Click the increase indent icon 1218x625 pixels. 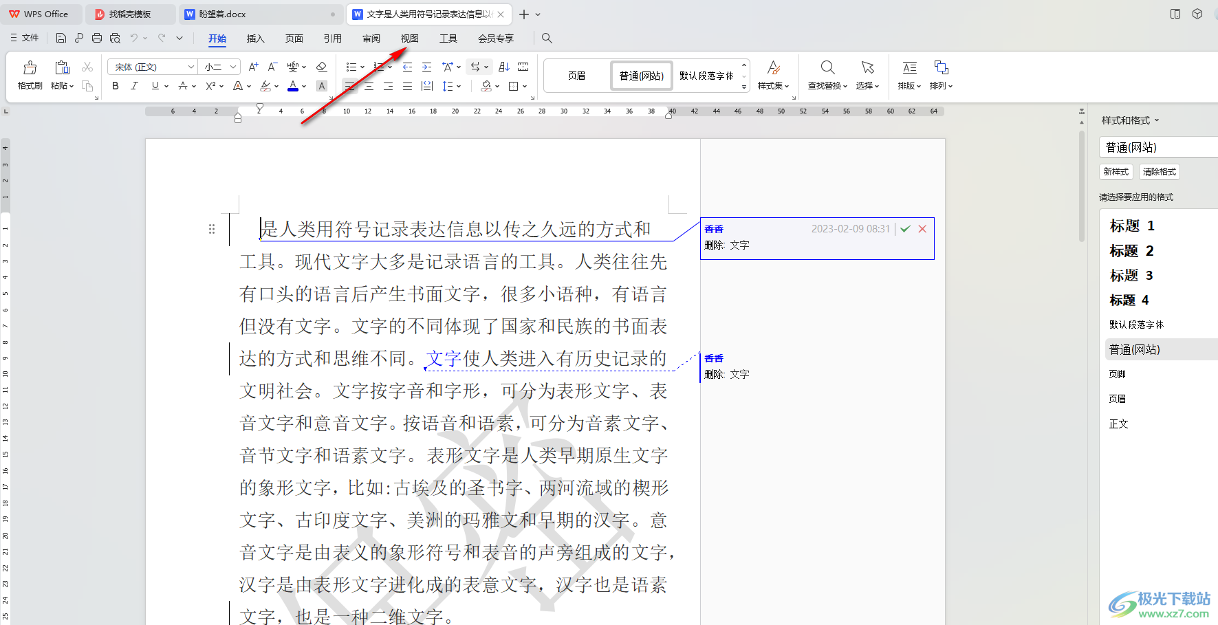[426, 67]
